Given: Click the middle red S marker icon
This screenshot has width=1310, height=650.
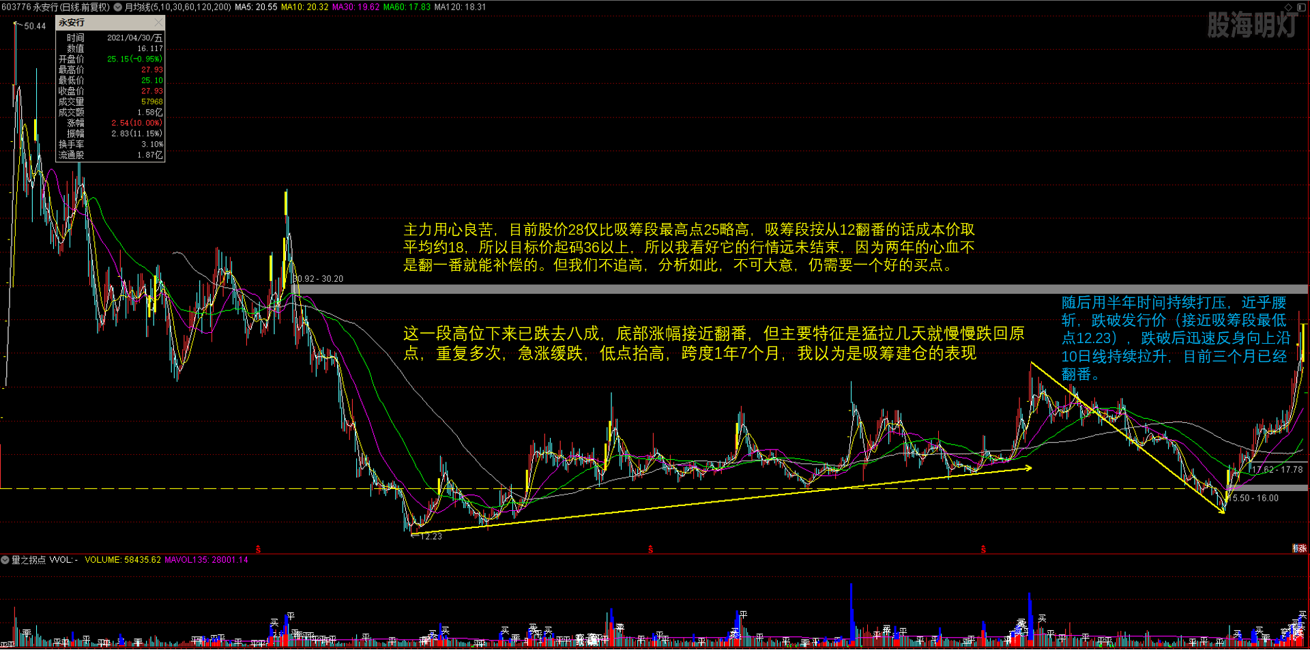Looking at the screenshot, I should [x=651, y=549].
